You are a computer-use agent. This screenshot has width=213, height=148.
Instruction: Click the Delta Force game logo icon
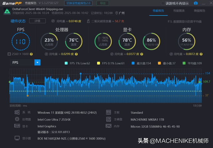(7, 11)
